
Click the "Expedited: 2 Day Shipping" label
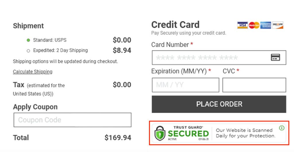pyautogui.click(x=60, y=51)
